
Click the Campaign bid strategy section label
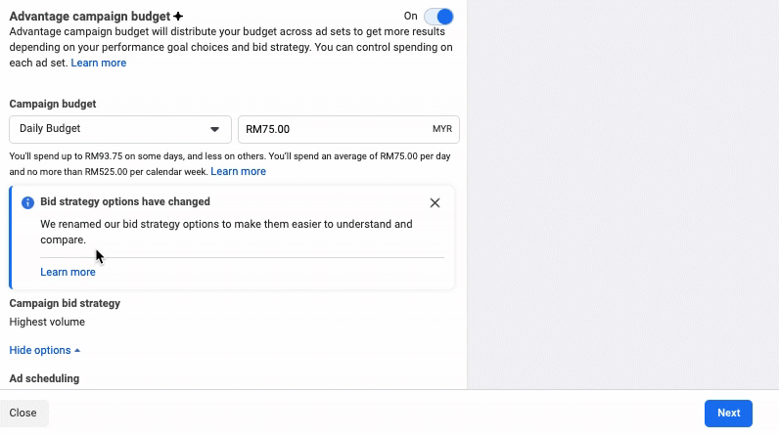(65, 303)
